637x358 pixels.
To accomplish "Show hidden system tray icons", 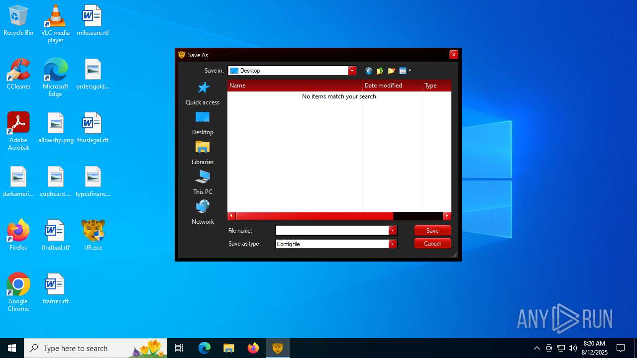I will coord(536,348).
